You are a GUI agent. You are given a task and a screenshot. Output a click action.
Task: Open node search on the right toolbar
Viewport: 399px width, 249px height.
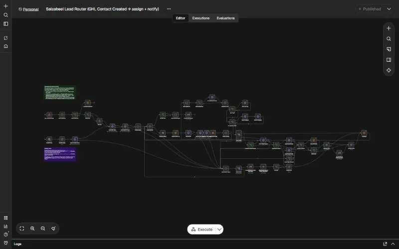point(389,39)
